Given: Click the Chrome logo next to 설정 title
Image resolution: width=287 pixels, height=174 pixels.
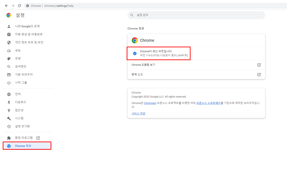Looking at the screenshot, I should click(8, 15).
